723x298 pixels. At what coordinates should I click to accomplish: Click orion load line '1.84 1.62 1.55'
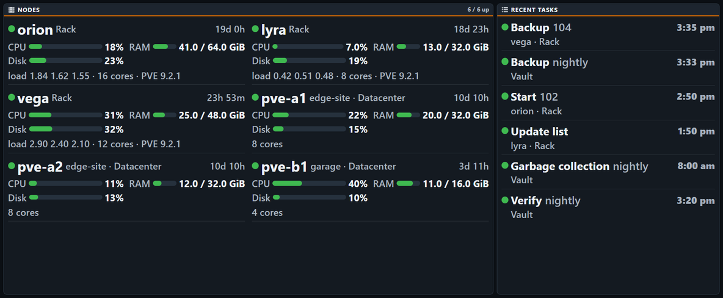(x=59, y=76)
